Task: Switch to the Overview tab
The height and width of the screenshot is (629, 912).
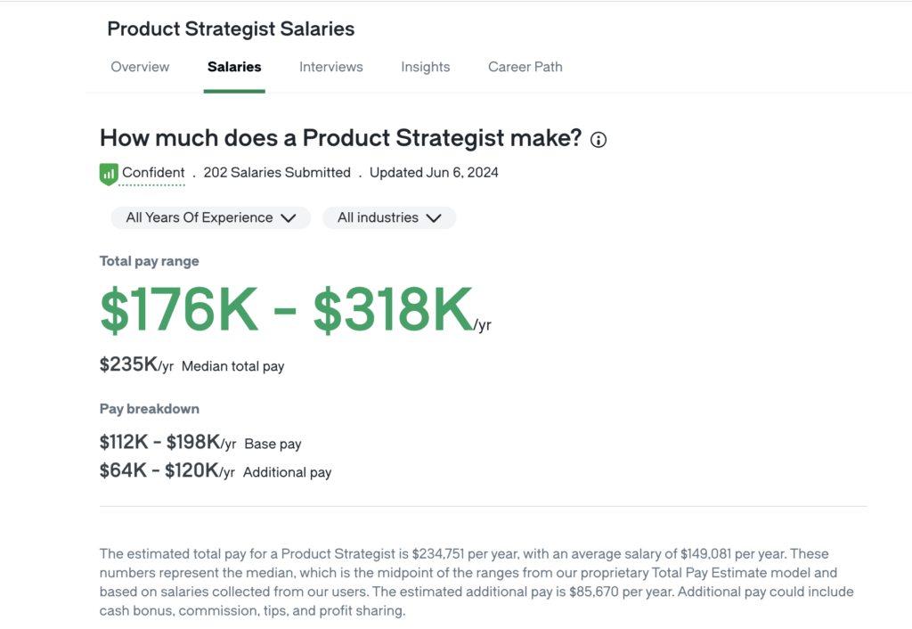Action: 140,67
